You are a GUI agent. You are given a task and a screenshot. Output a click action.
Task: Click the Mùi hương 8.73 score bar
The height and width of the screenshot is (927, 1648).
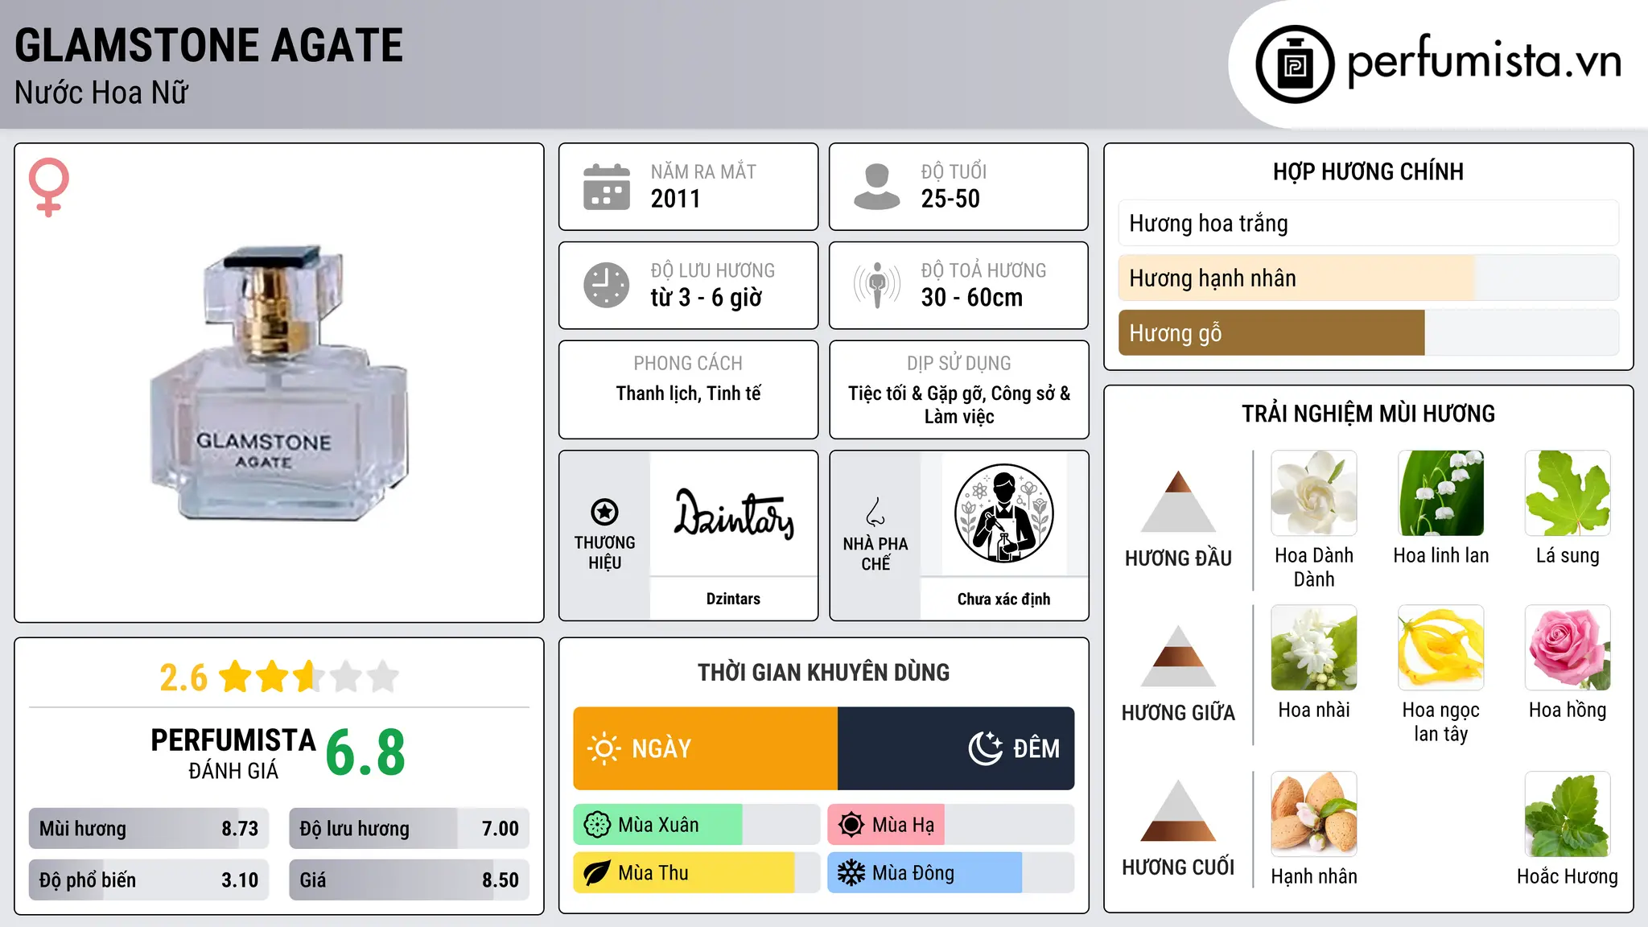click(149, 828)
